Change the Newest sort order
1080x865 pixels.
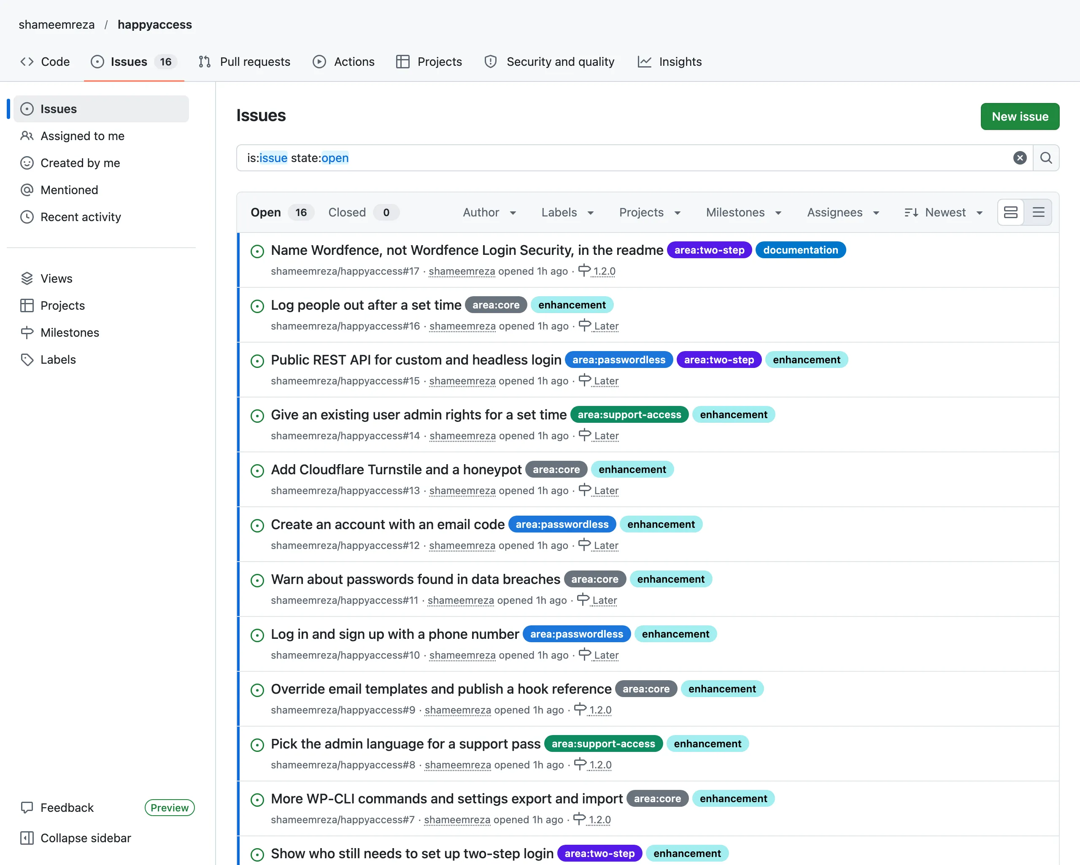[x=944, y=213]
